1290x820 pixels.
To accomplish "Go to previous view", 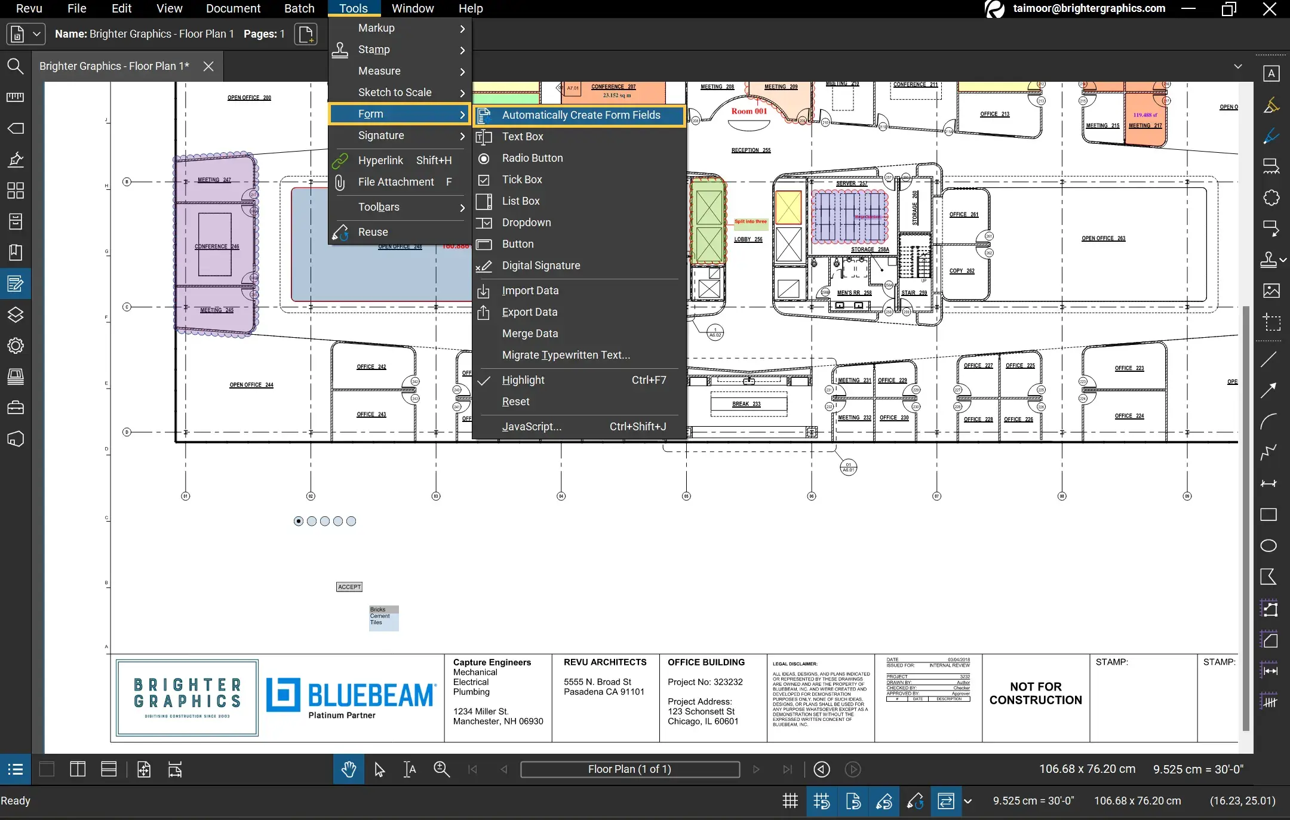I will coord(822,769).
